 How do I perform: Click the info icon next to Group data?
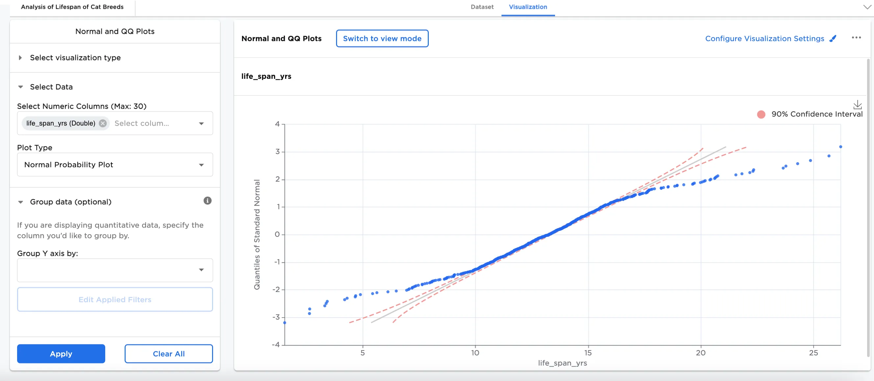click(x=207, y=201)
